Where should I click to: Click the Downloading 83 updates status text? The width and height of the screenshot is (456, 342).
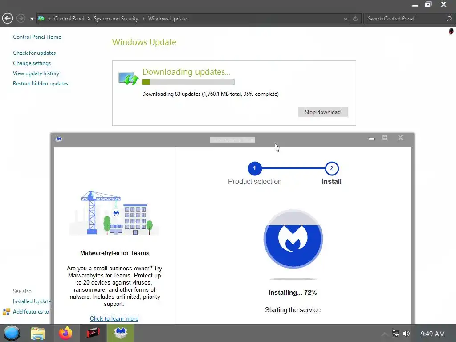click(x=210, y=94)
